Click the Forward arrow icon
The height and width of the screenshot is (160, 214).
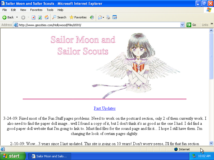23,17
